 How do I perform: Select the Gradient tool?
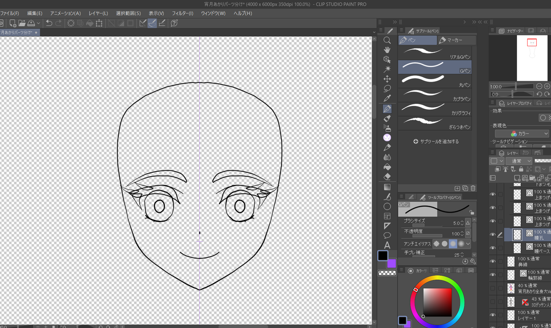coord(387,187)
